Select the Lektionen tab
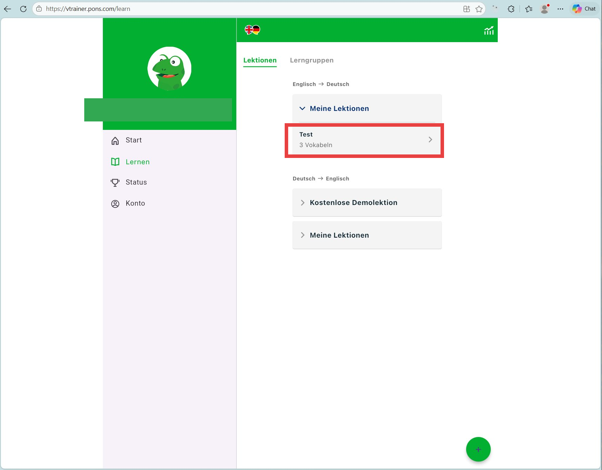 point(260,60)
